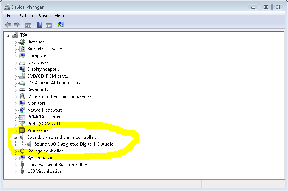The image size is (288, 191).
Task: Open the View menu
Action: [x=44, y=16]
